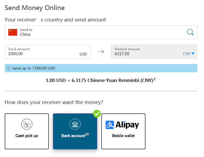Image resolution: width=204 pixels, height=157 pixels.
Task: Click the Send up to 7,000.00 USD banner
Action: [x=101, y=68]
